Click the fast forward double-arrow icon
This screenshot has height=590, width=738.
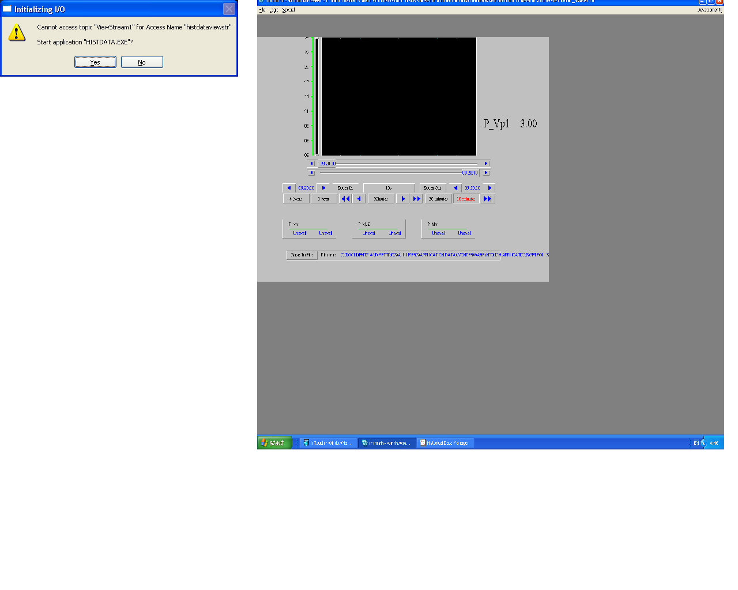[417, 199]
